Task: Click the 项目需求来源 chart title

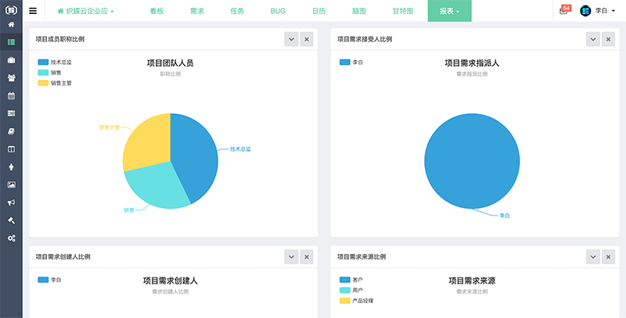Action: click(x=472, y=280)
